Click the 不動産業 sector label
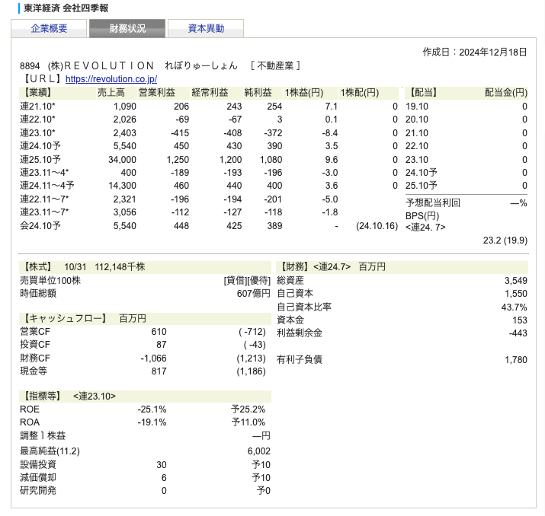This screenshot has height=516, width=545. (275, 65)
